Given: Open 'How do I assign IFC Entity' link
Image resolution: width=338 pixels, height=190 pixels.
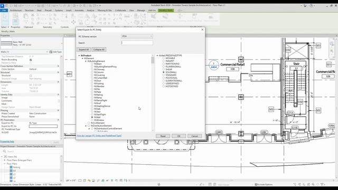Looking at the screenshot, I should click(x=99, y=136).
